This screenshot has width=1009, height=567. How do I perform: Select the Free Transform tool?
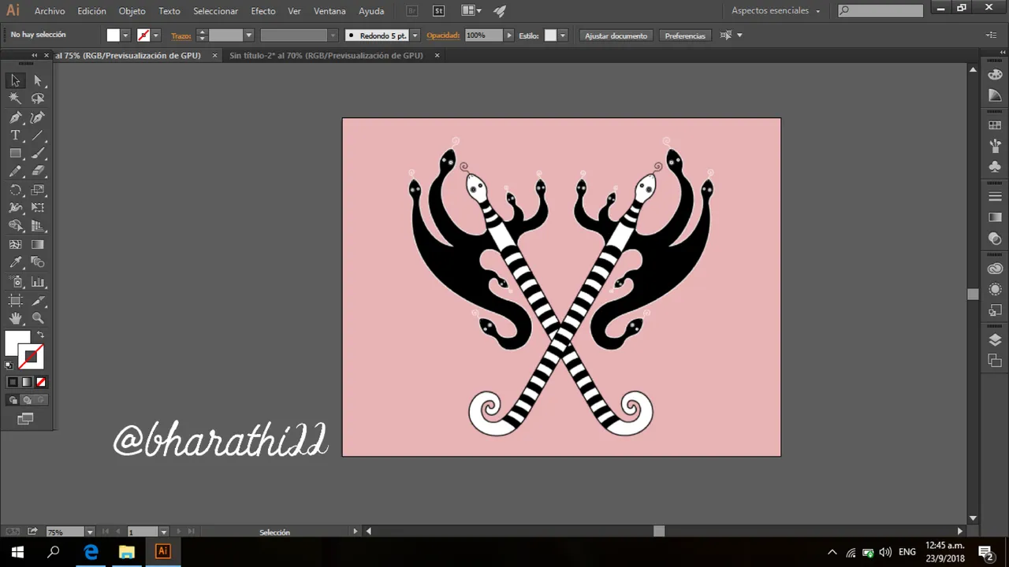coord(38,208)
